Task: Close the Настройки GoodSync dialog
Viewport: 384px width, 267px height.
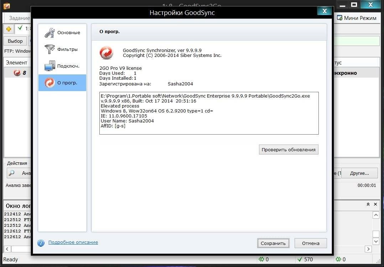Action: (325, 11)
